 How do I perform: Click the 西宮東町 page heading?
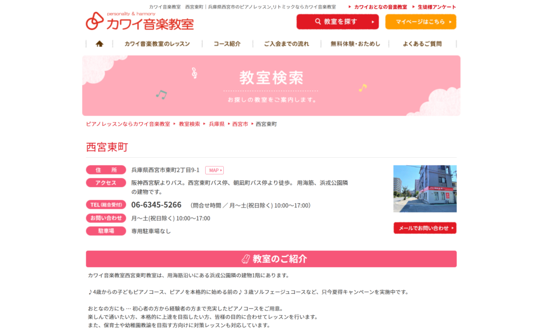(107, 147)
